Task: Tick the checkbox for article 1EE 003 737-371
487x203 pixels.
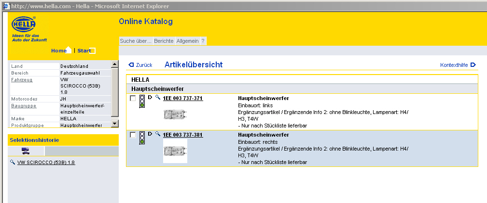Action: coord(133,98)
